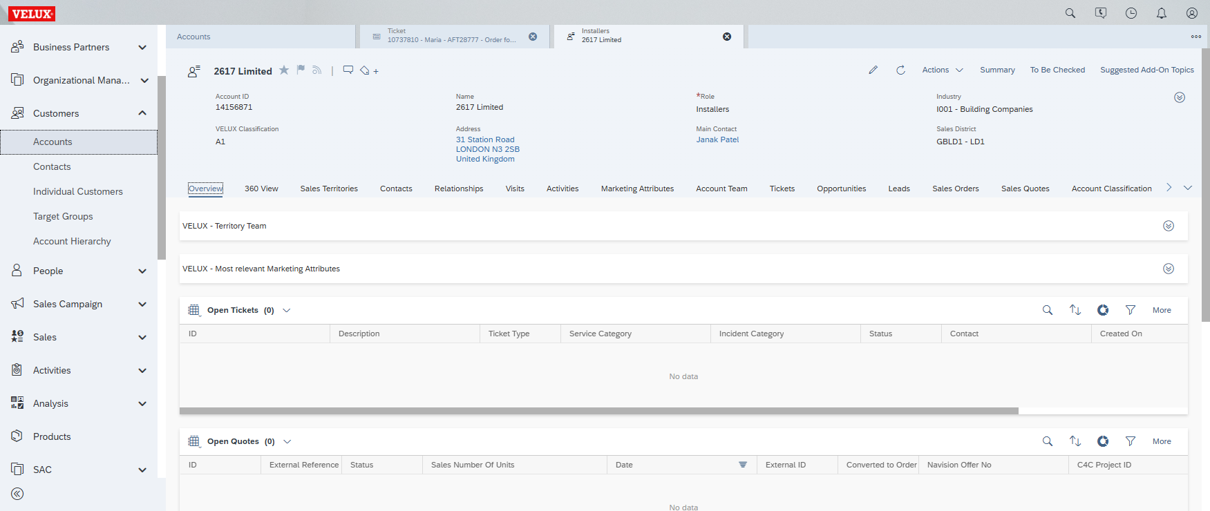Open the tab overflow dropdown chevron
The height and width of the screenshot is (511, 1210).
tap(1188, 188)
